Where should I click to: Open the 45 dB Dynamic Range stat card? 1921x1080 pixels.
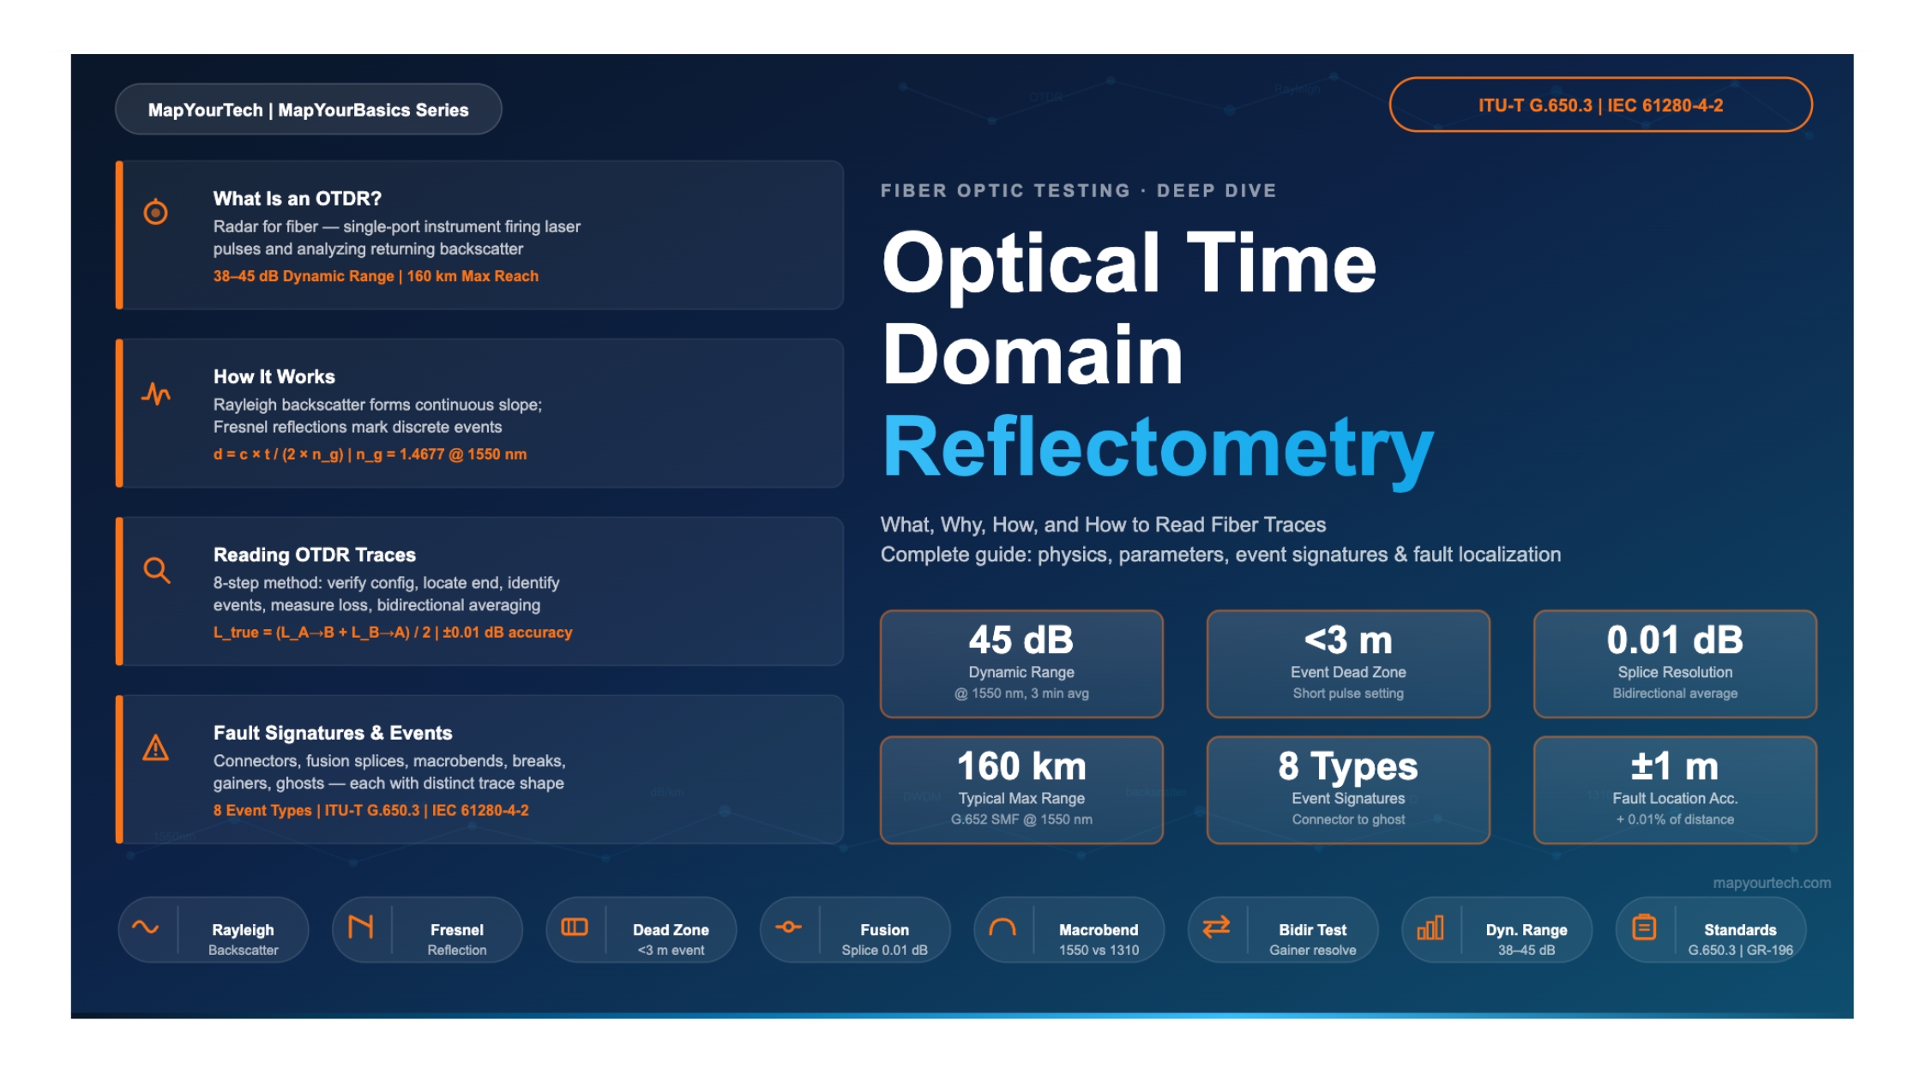[x=1021, y=663]
